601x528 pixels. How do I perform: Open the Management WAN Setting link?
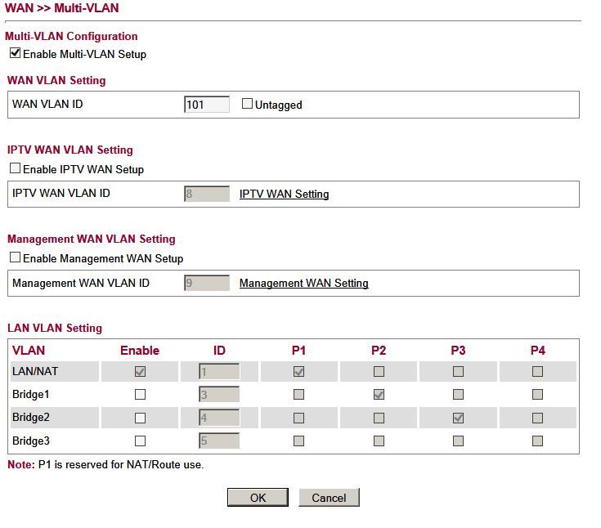coord(303,283)
